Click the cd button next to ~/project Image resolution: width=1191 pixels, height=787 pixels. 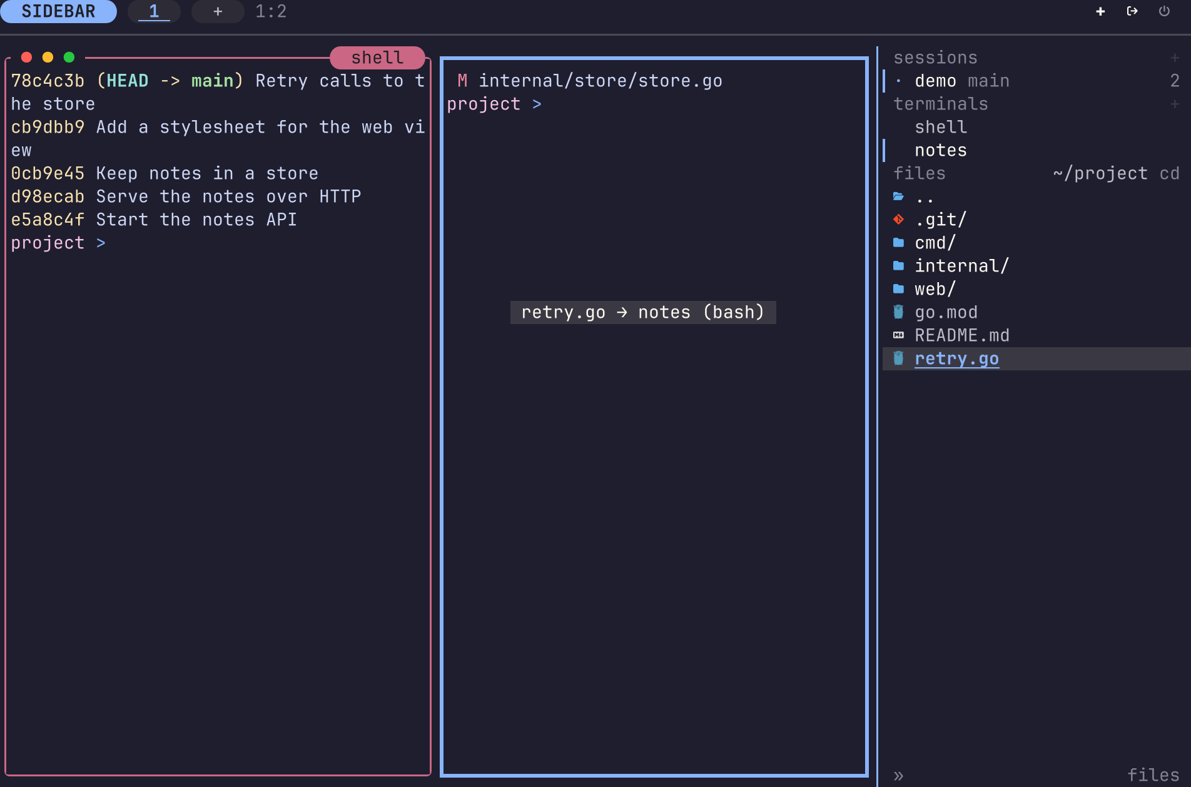pyautogui.click(x=1169, y=173)
